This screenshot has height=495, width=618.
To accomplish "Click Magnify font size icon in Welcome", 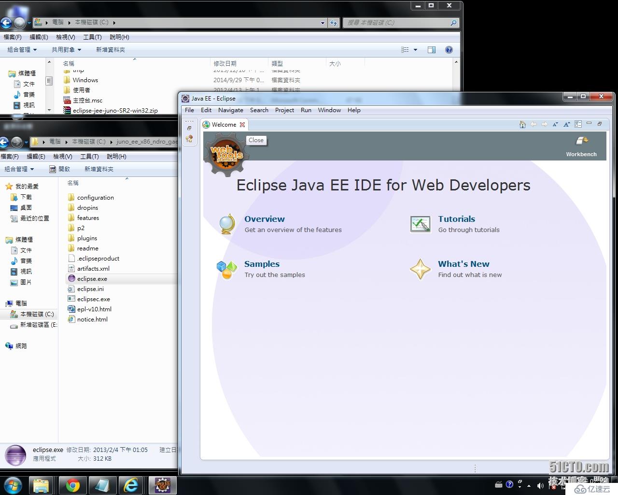I will [567, 125].
